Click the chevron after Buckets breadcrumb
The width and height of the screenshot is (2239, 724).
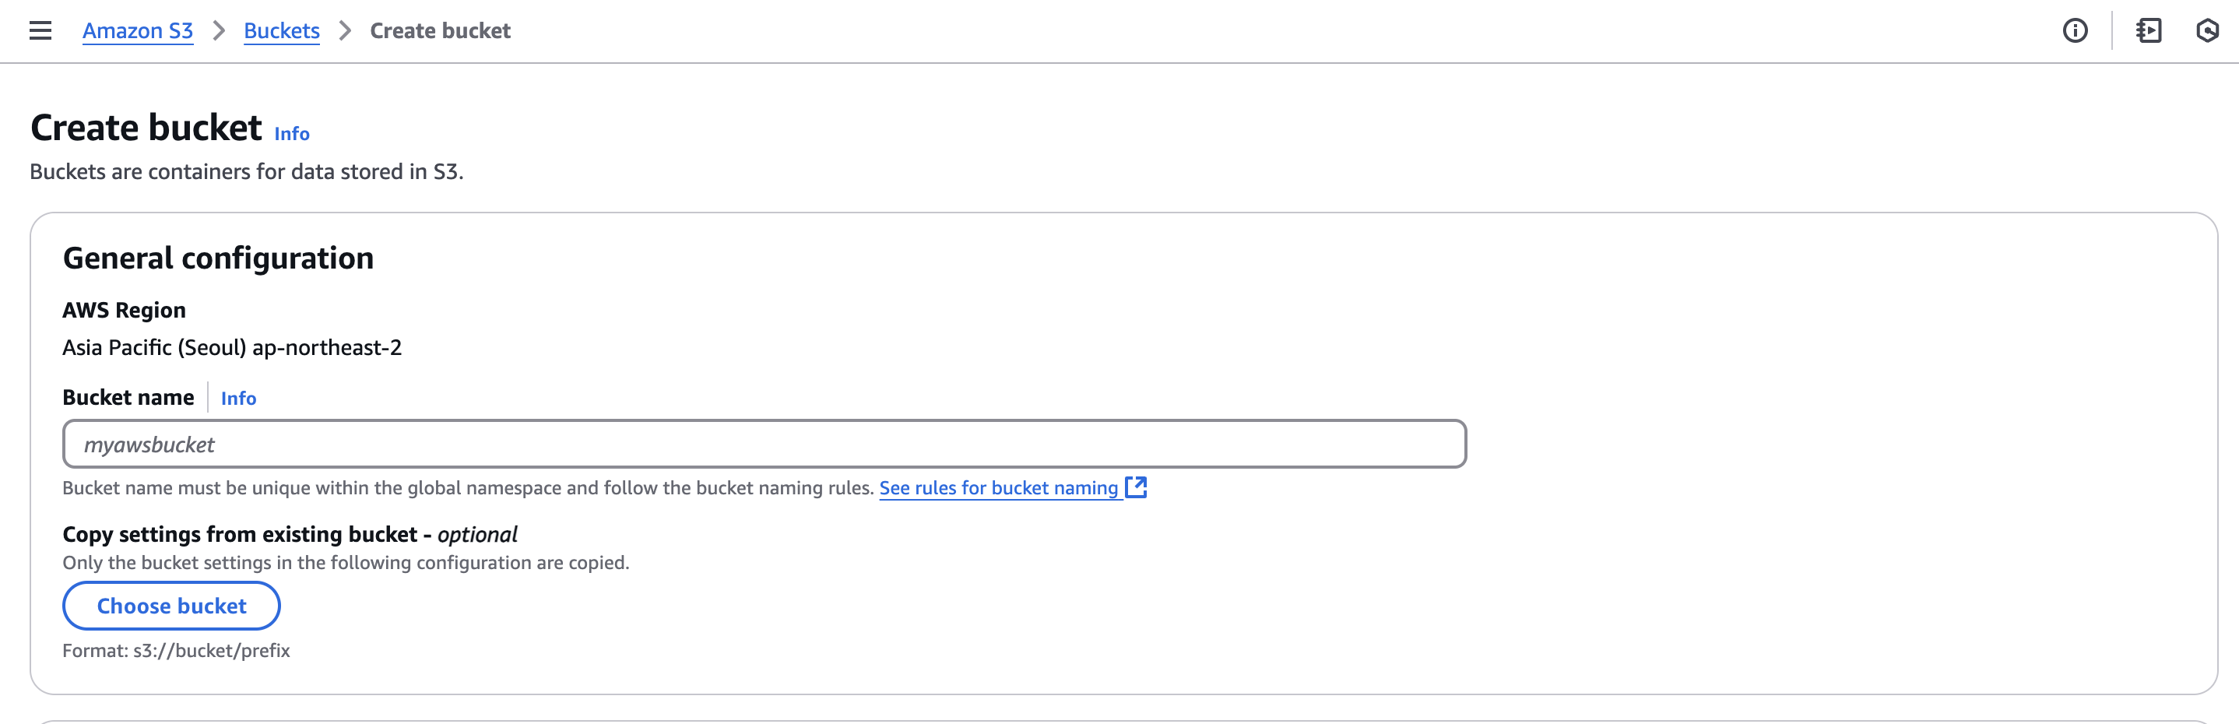point(345,31)
